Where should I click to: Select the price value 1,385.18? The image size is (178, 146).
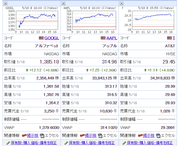[49, 62]
